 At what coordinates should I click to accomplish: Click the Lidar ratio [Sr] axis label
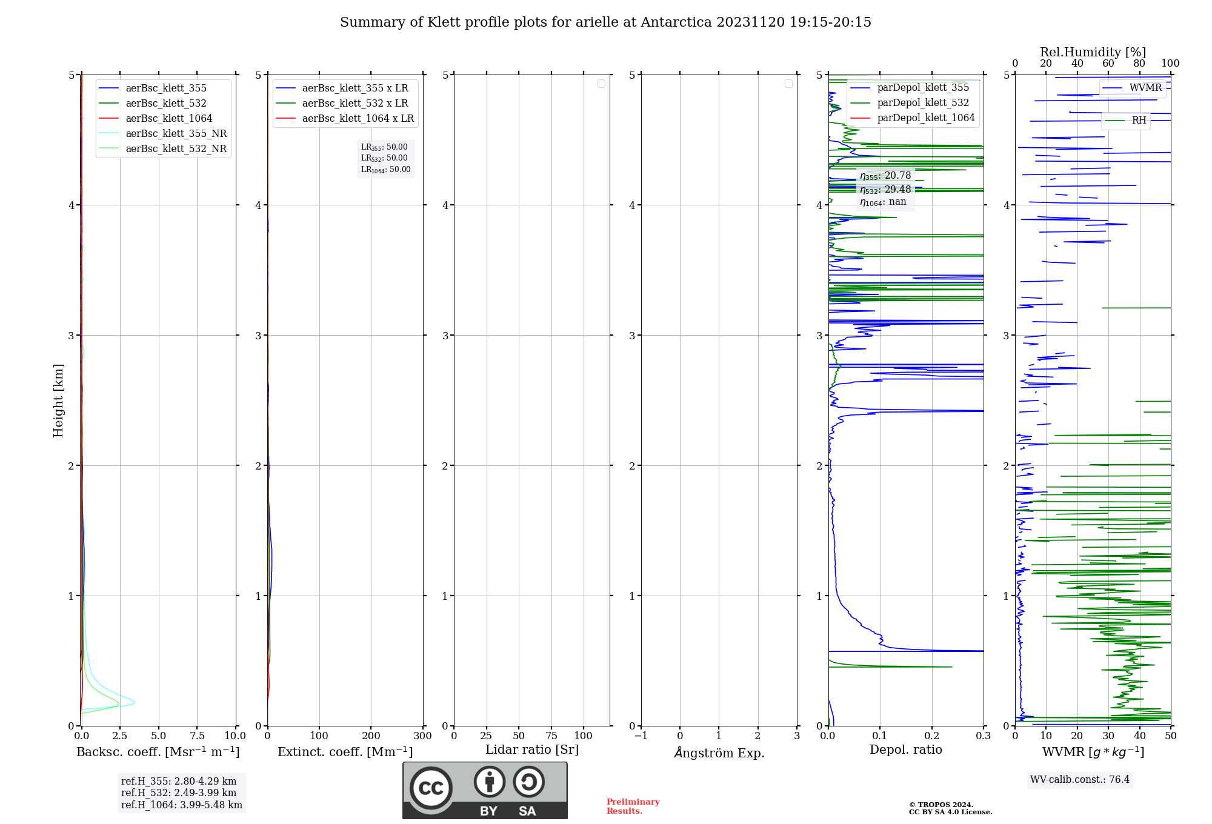pyautogui.click(x=532, y=750)
